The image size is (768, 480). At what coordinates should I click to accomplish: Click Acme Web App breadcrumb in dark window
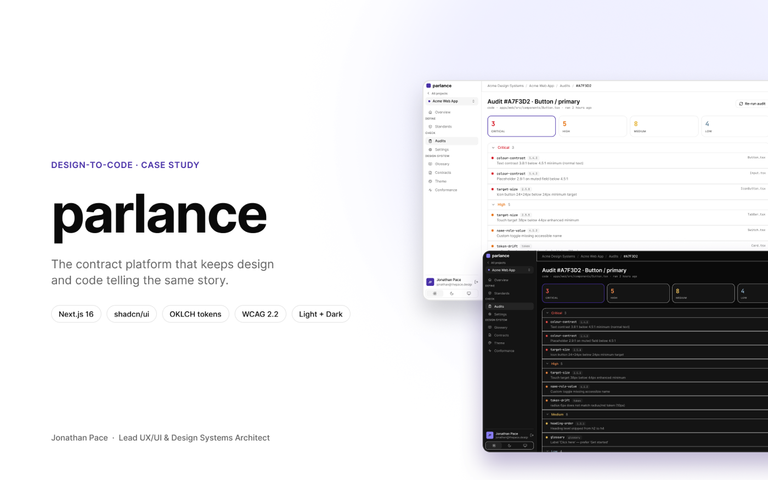pyautogui.click(x=592, y=256)
